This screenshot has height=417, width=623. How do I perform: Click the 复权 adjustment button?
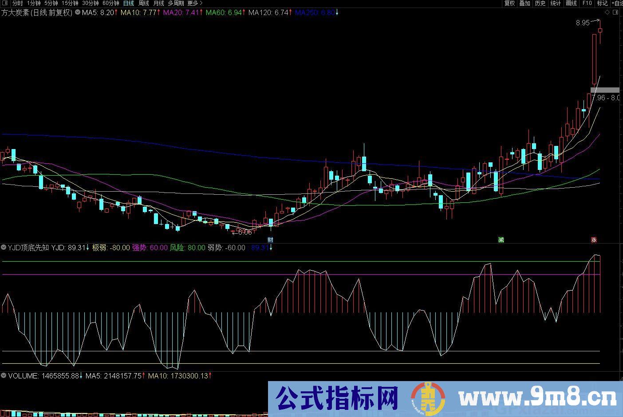click(x=510, y=3)
